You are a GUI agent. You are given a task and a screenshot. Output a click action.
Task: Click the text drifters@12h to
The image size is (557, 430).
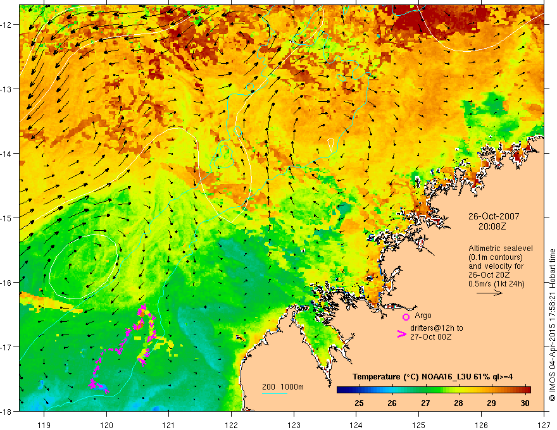click(437, 328)
